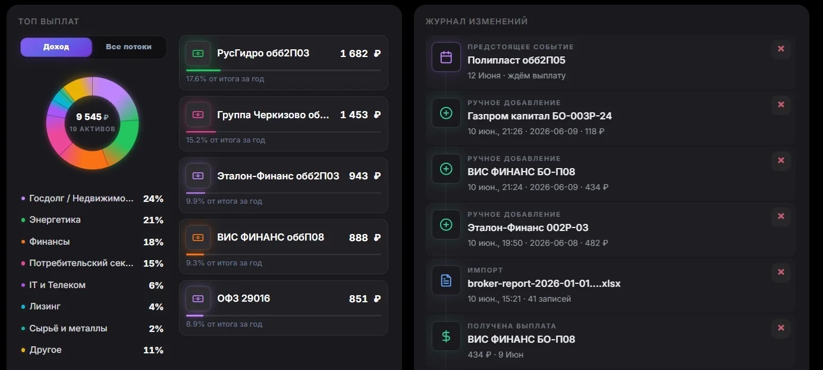Click the 851 ₽ amount
This screenshot has width=823, height=370.
tap(365, 299)
